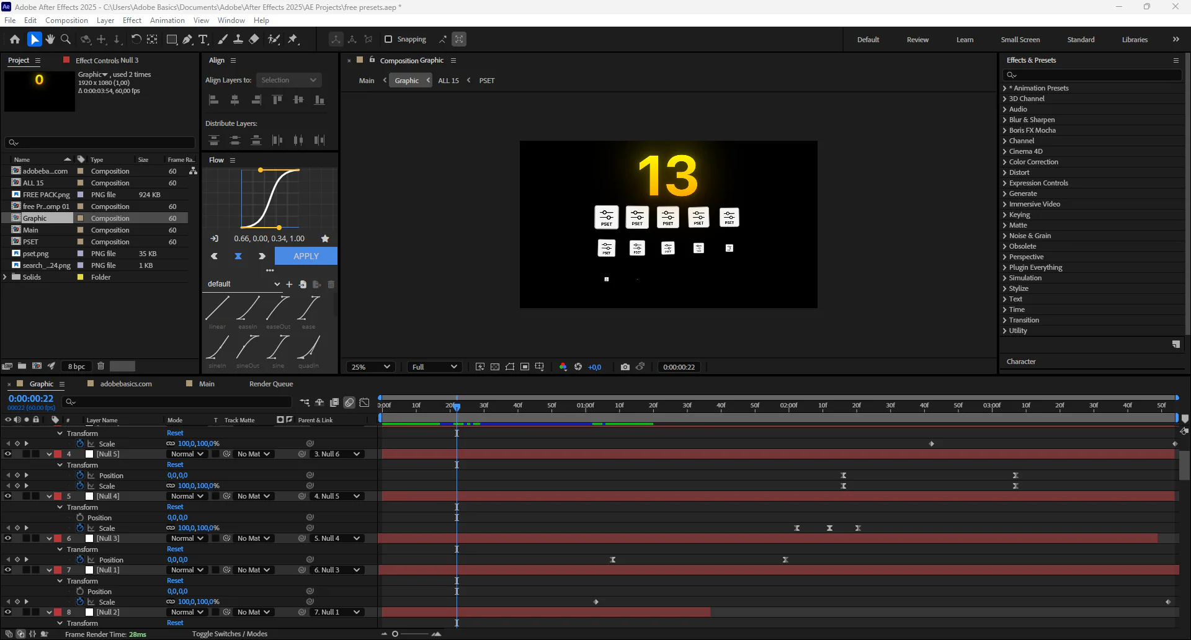The width and height of the screenshot is (1191, 640).
Task: Pick the Brush tool
Action: point(223,39)
